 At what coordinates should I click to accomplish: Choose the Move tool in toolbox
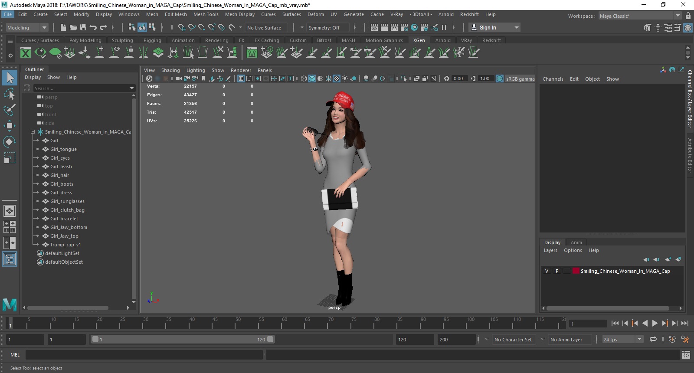(10, 126)
